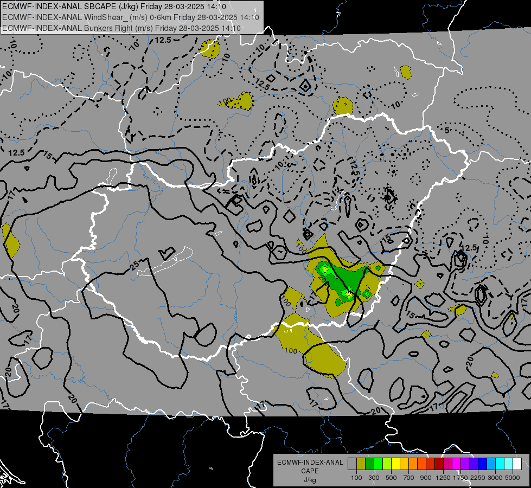
Task: Click the dotted contour label 5
Action: [447, 130]
